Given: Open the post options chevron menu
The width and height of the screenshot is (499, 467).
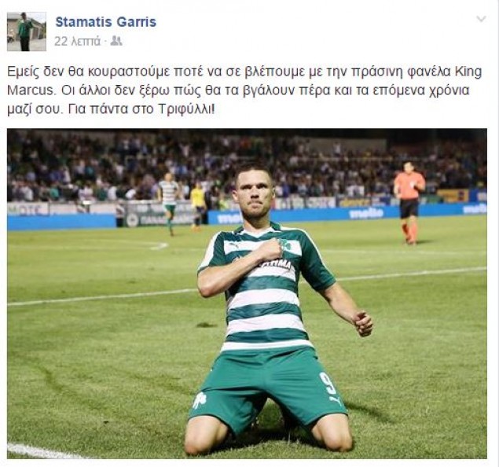Looking at the screenshot, I should coord(481,19).
